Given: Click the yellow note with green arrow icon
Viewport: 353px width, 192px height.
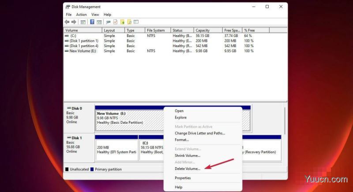Looking at the screenshot, I should pos(122,22).
